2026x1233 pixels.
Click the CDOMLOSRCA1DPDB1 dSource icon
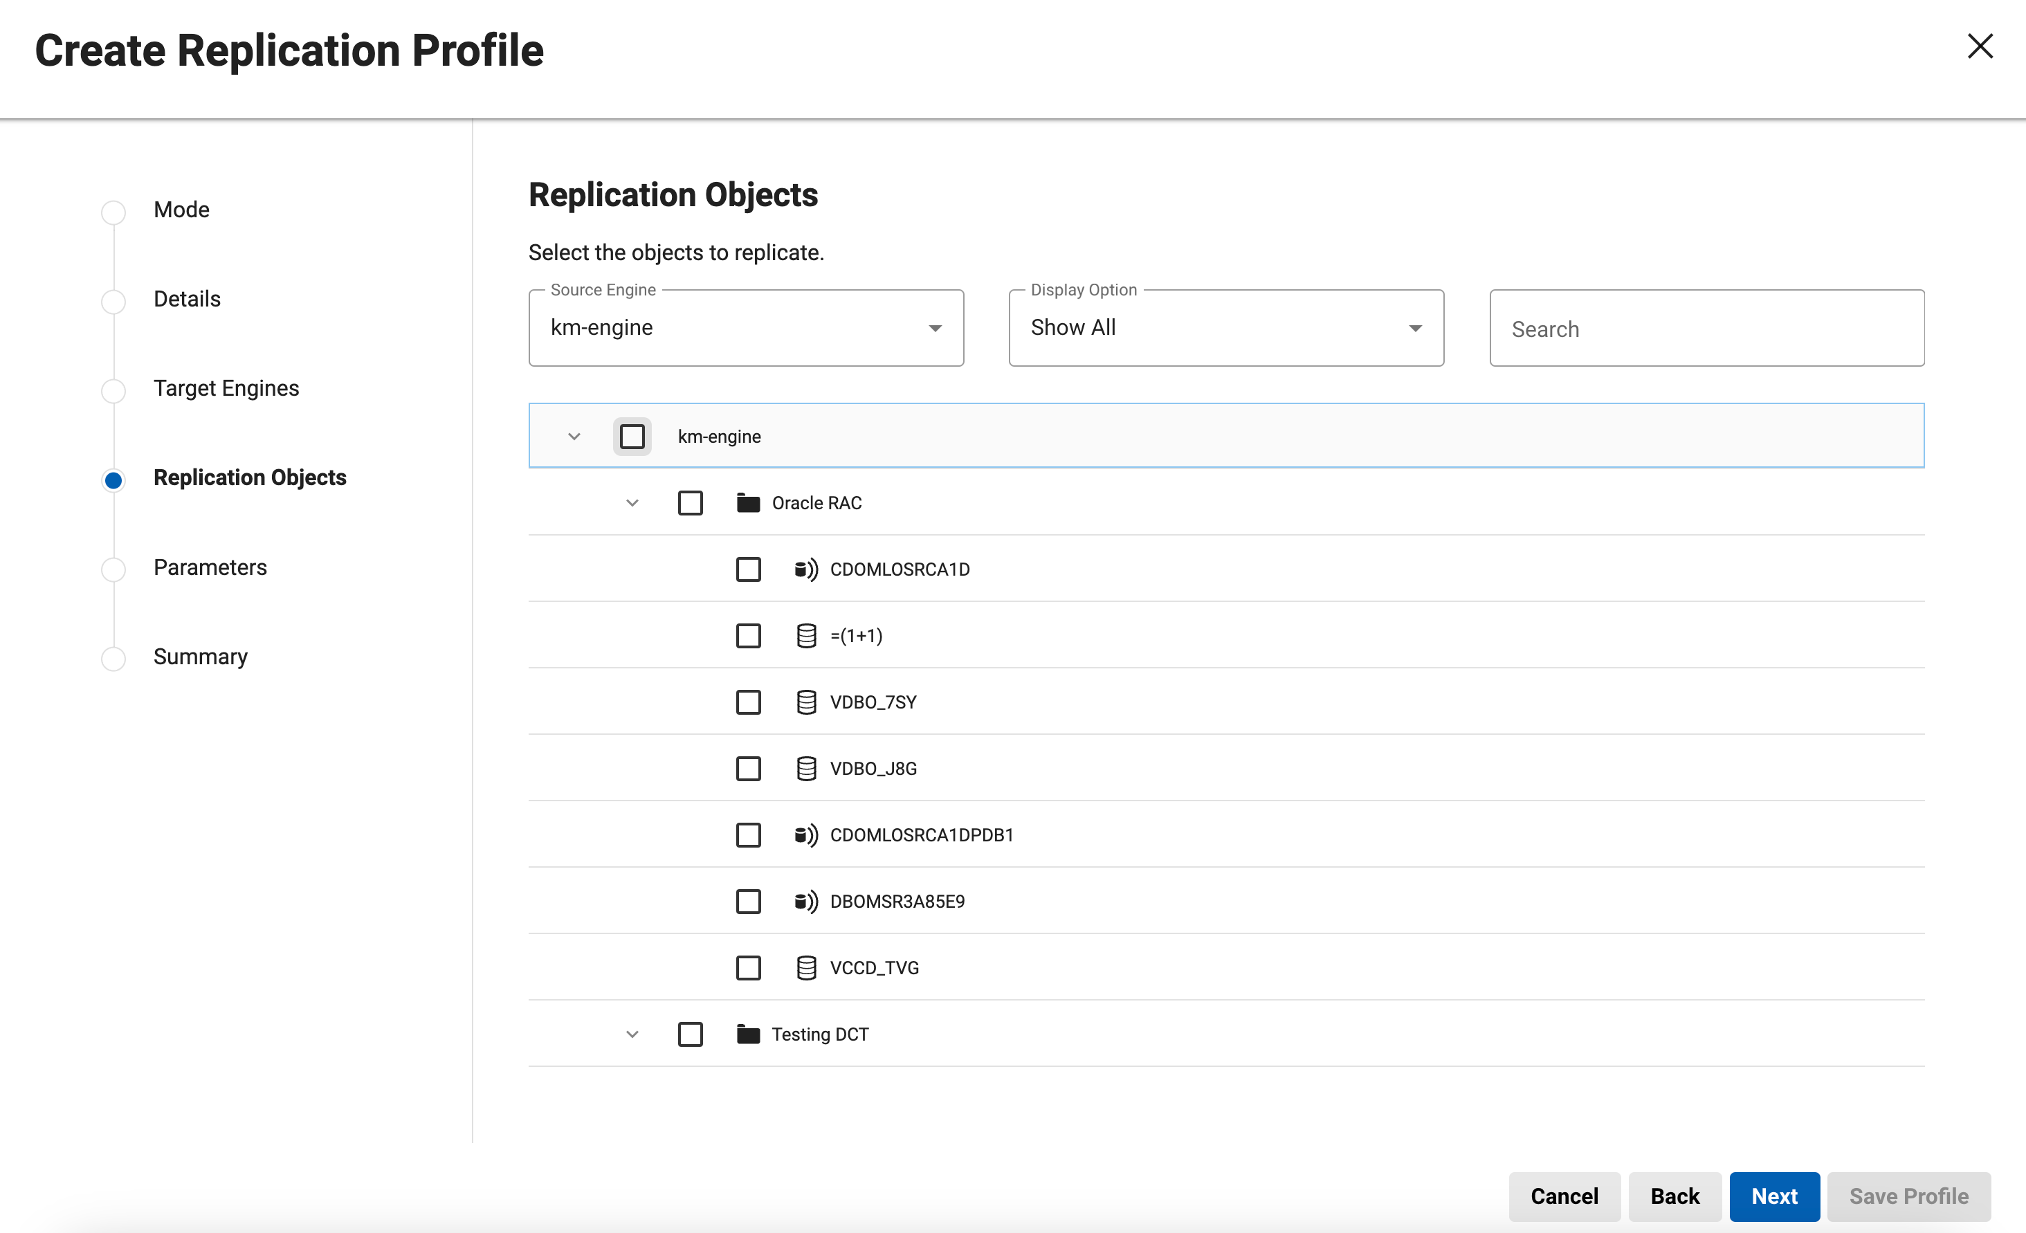(806, 835)
